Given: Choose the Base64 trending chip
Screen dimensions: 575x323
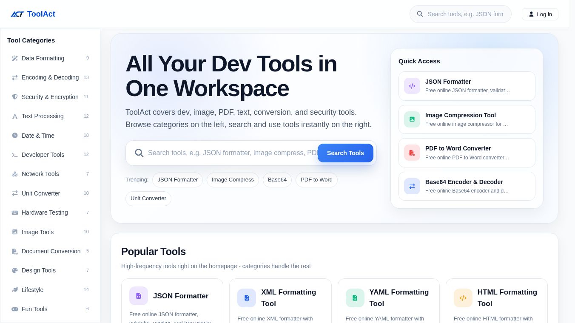Looking at the screenshot, I should [277, 180].
